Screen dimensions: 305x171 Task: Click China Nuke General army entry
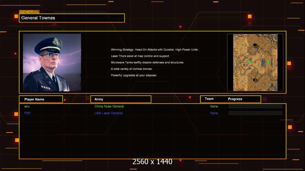[109, 106]
